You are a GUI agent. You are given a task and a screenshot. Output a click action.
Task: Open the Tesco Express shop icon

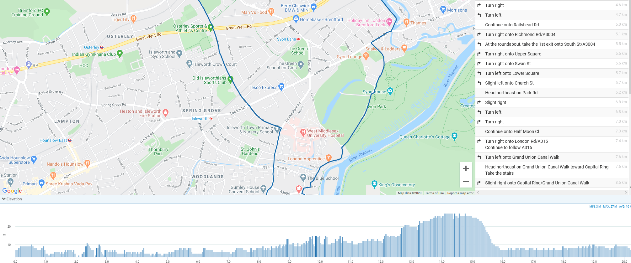[x=281, y=87]
